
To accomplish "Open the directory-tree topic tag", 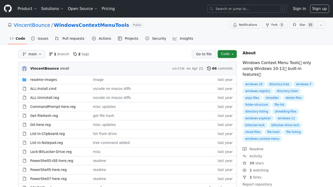I will 279,84.
